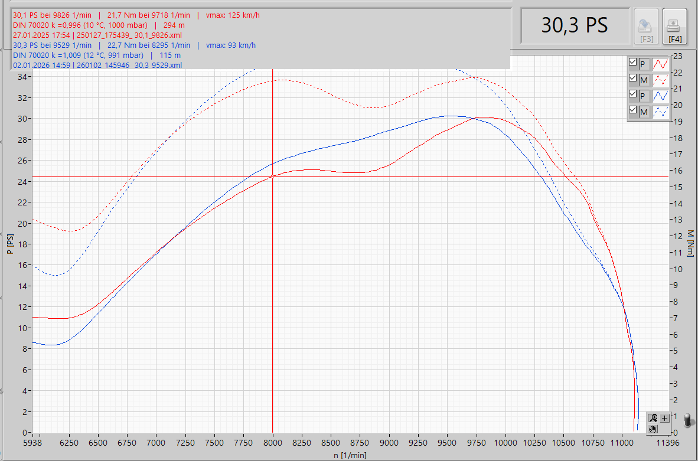Click the red solid line style swatch
The image size is (698, 461).
661,63
